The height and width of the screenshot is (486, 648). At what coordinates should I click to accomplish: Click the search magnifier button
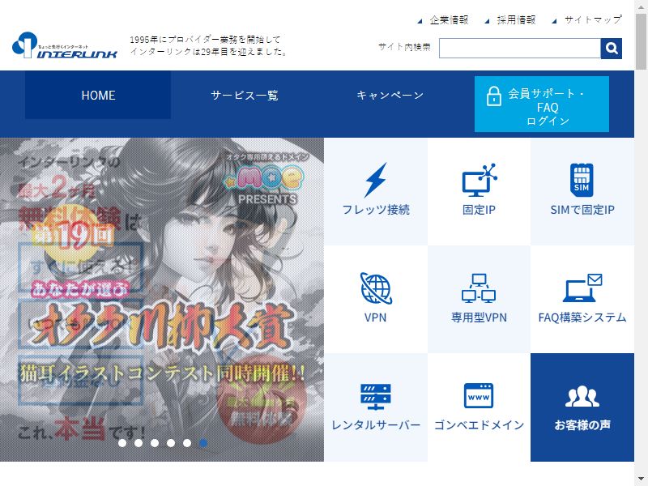[612, 49]
